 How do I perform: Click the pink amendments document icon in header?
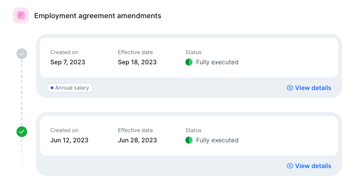click(x=21, y=16)
